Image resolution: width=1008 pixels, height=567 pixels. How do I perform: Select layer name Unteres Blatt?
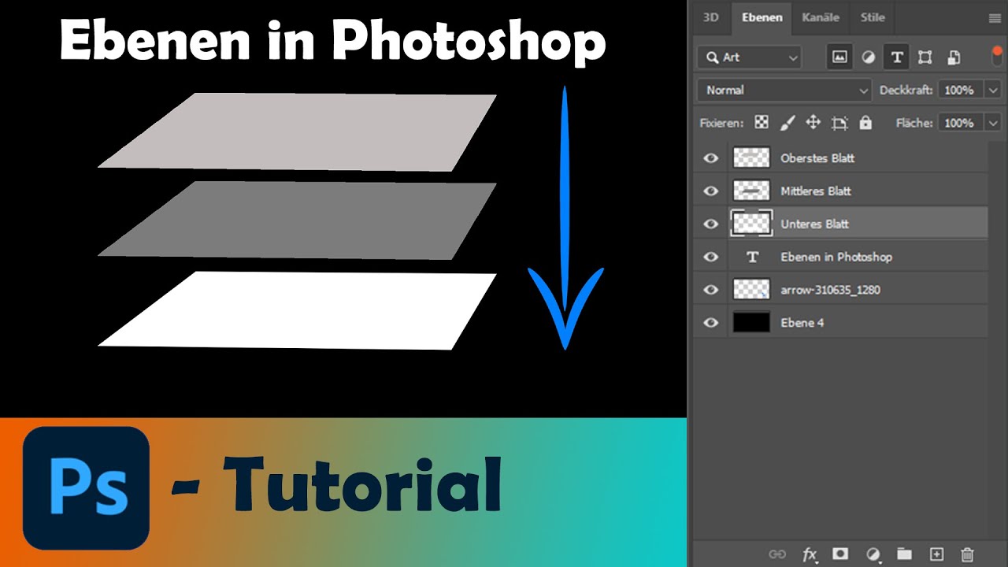pos(815,224)
